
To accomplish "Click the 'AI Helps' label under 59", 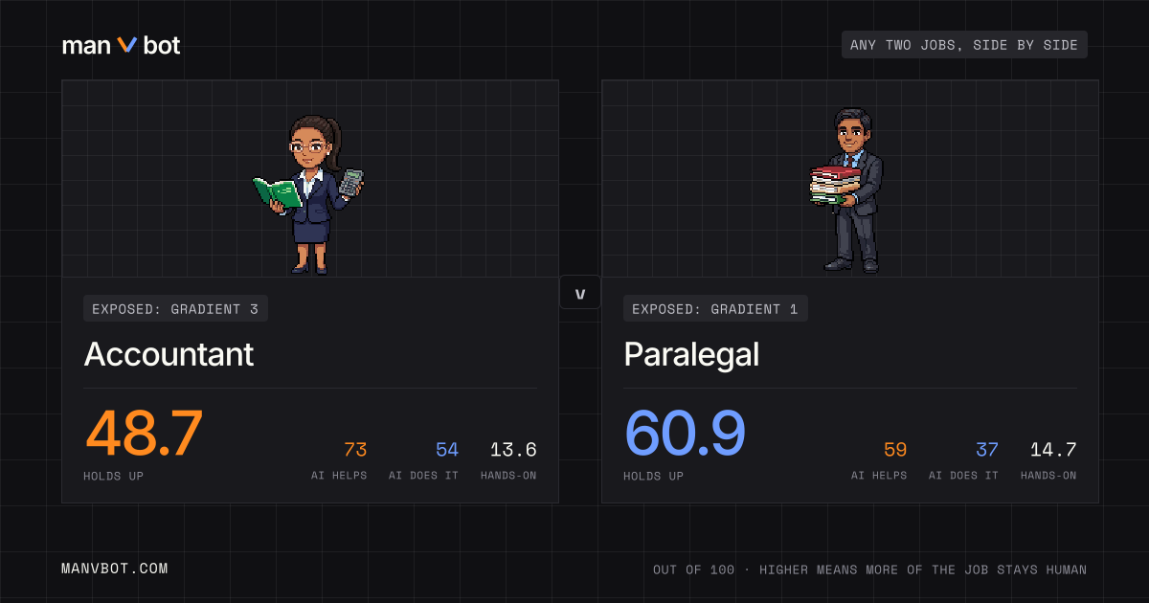I will coord(879,476).
